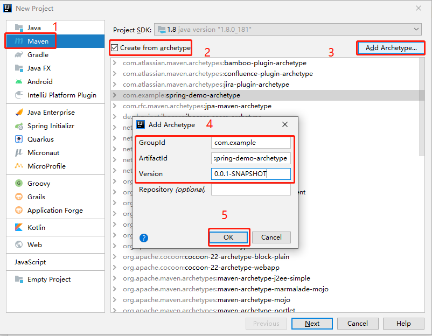The image size is (432, 336).
Task: Click the Kotlin logo icon
Action: point(19,227)
